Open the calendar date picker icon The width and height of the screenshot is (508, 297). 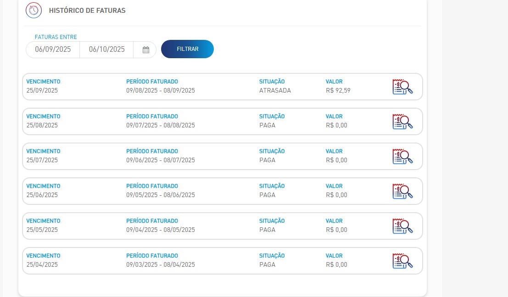click(145, 49)
